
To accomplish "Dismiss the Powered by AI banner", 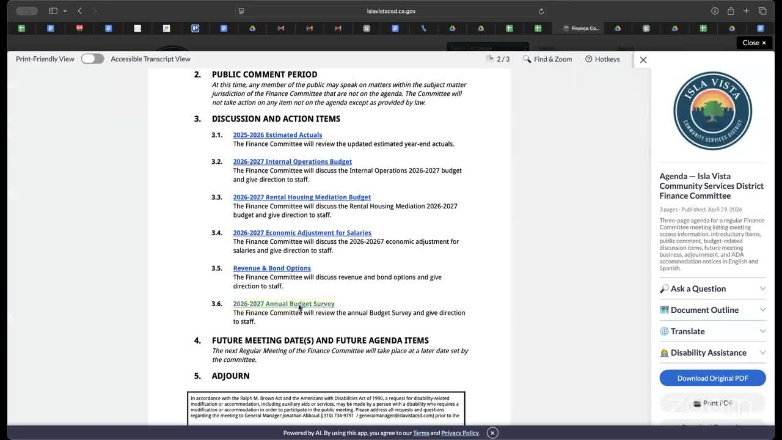I will [492, 433].
